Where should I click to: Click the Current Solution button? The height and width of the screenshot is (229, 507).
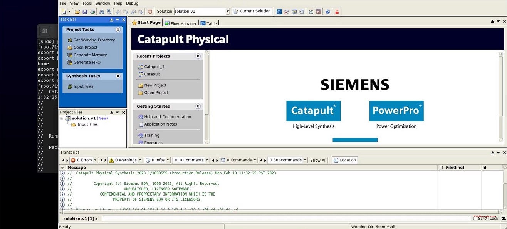coord(252,11)
